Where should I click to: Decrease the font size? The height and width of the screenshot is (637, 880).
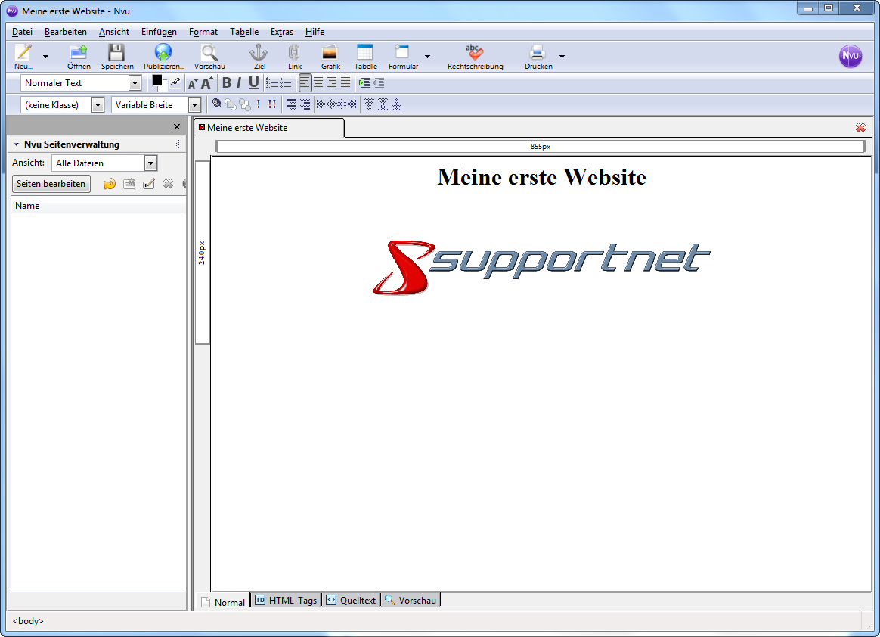[x=193, y=84]
